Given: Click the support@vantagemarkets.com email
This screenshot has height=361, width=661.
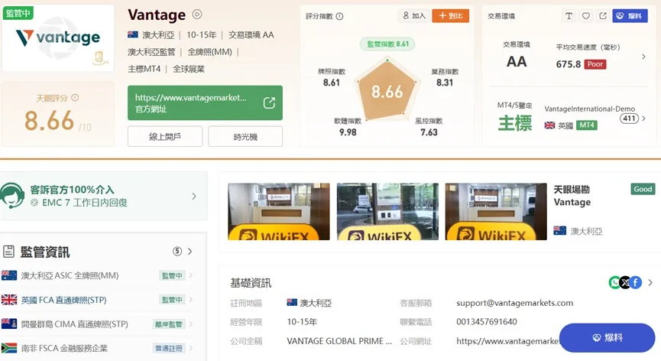Looking at the screenshot, I should pyautogui.click(x=515, y=303).
